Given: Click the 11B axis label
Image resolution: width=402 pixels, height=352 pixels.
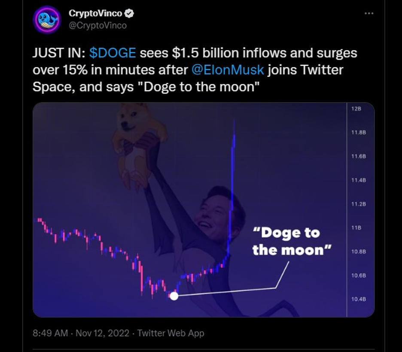Looking at the screenshot, I should pos(356,228).
